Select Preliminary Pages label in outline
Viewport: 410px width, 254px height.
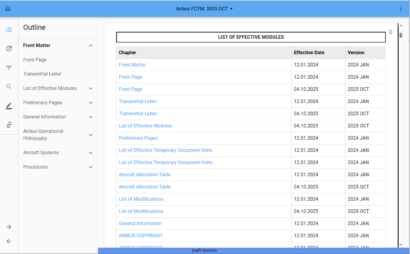tap(42, 103)
